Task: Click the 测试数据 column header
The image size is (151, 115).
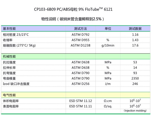Action: point(135,29)
